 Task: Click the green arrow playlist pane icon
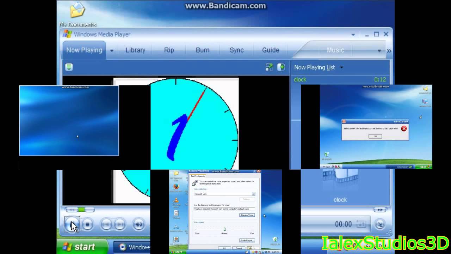[281, 67]
